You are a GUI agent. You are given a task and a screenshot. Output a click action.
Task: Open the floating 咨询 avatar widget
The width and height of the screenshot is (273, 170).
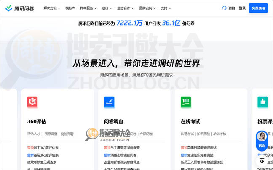pos(262,141)
